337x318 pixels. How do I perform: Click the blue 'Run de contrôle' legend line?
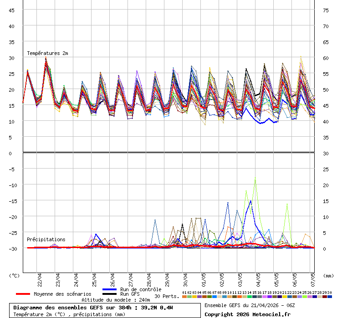tap(109, 289)
